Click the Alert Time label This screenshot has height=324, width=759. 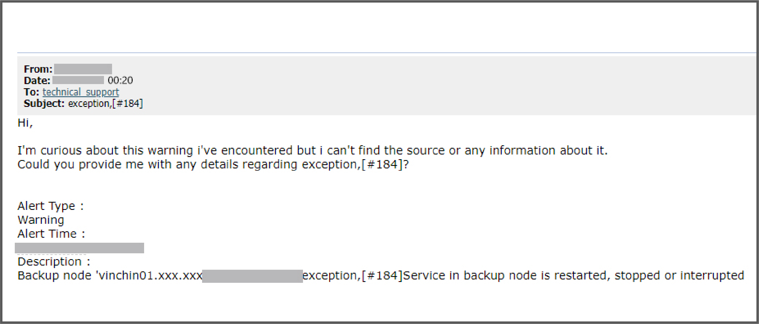coord(51,234)
